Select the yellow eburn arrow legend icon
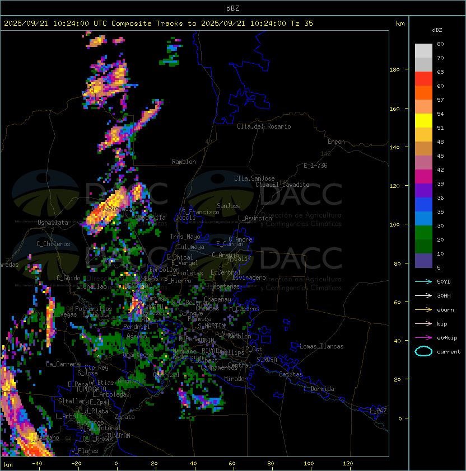 [423, 310]
